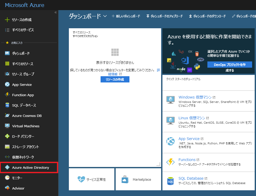Viewport: 256px width, 196px height.
Task: Open Azure Active Directory menu entry
Action: pyautogui.click(x=30, y=167)
